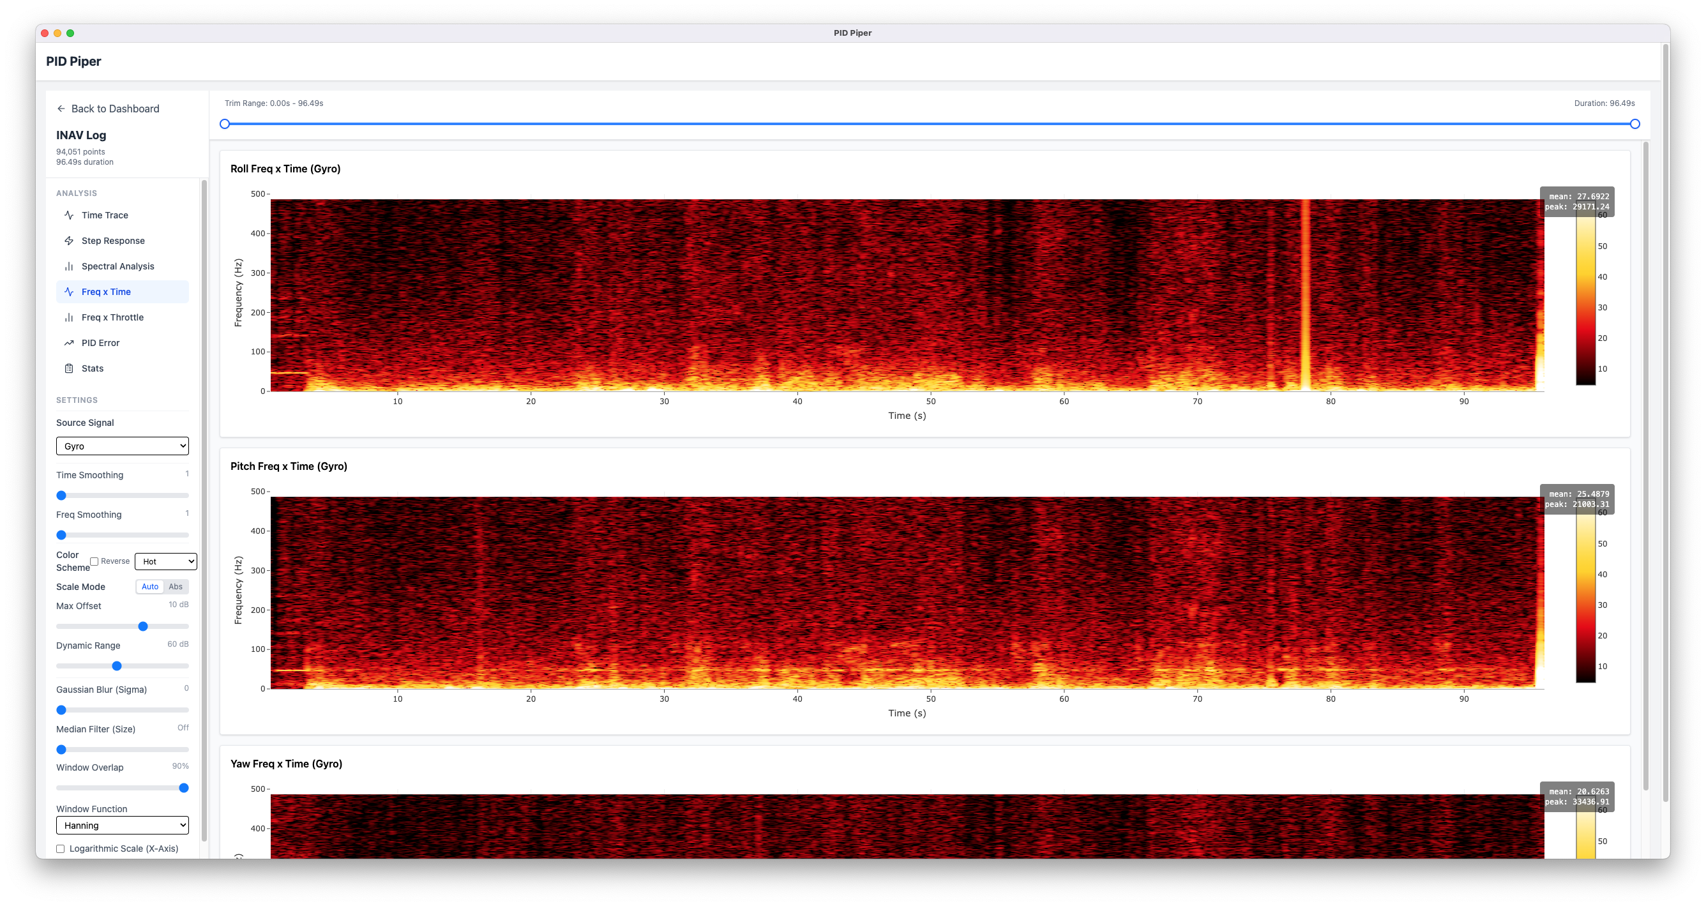The image size is (1706, 906).
Task: Click the Gaussian Blur Sigma slider handle
Action: [61, 710]
